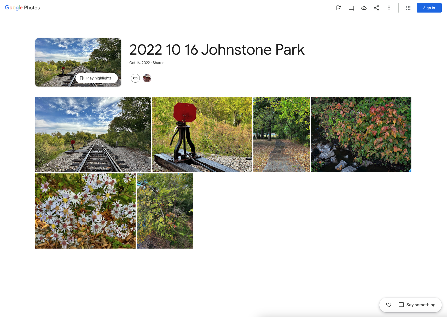Click the cloud save to library icon
The width and height of the screenshot is (447, 317).
[x=364, y=8]
